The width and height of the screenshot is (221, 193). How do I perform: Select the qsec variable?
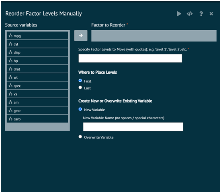[37, 85]
